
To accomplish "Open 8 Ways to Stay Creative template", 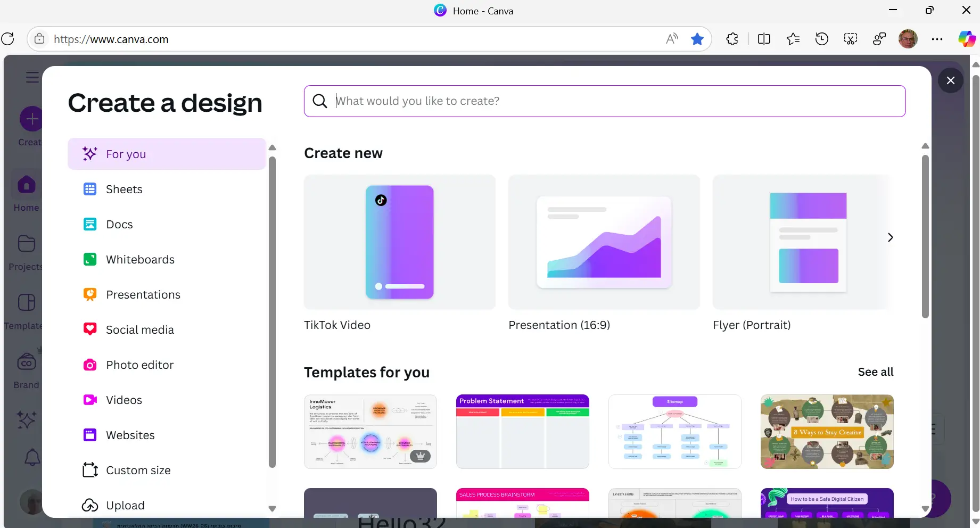I will coord(827,432).
